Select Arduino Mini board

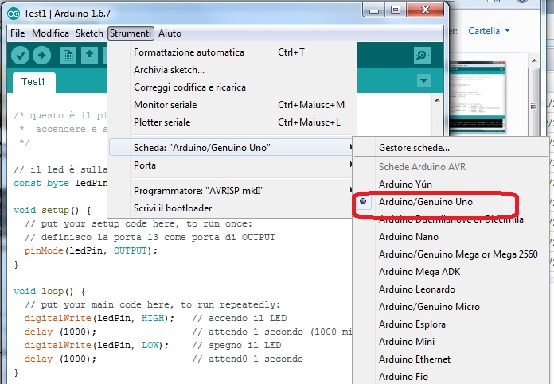tap(451, 342)
